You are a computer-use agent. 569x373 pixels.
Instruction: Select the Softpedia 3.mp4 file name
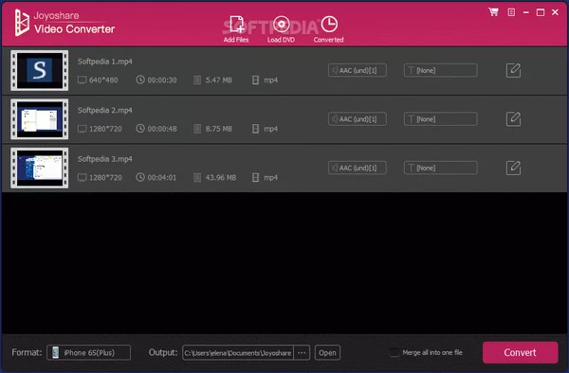click(x=105, y=159)
